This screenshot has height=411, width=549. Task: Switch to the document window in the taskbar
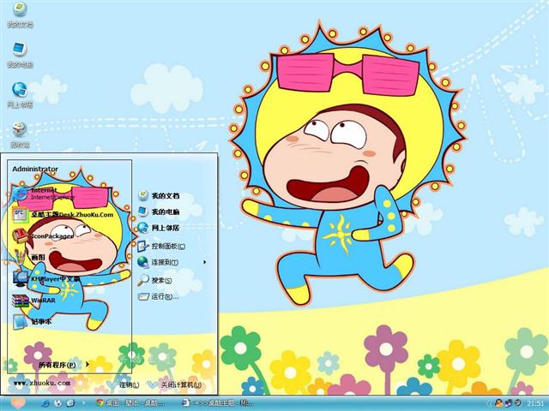tap(218, 403)
